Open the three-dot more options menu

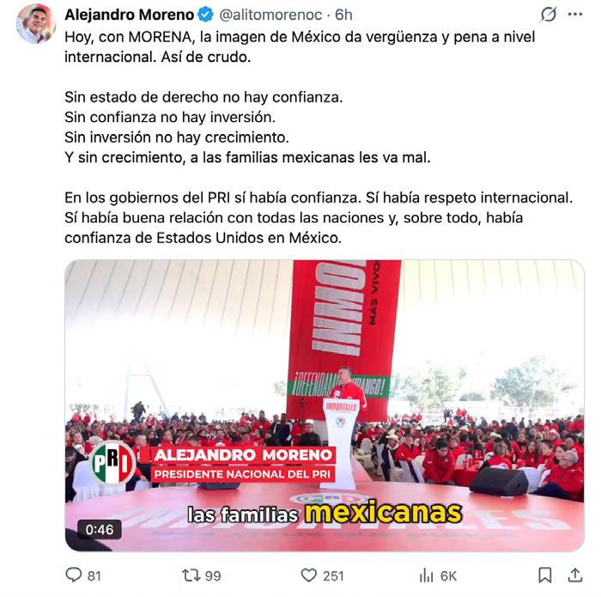click(x=575, y=15)
